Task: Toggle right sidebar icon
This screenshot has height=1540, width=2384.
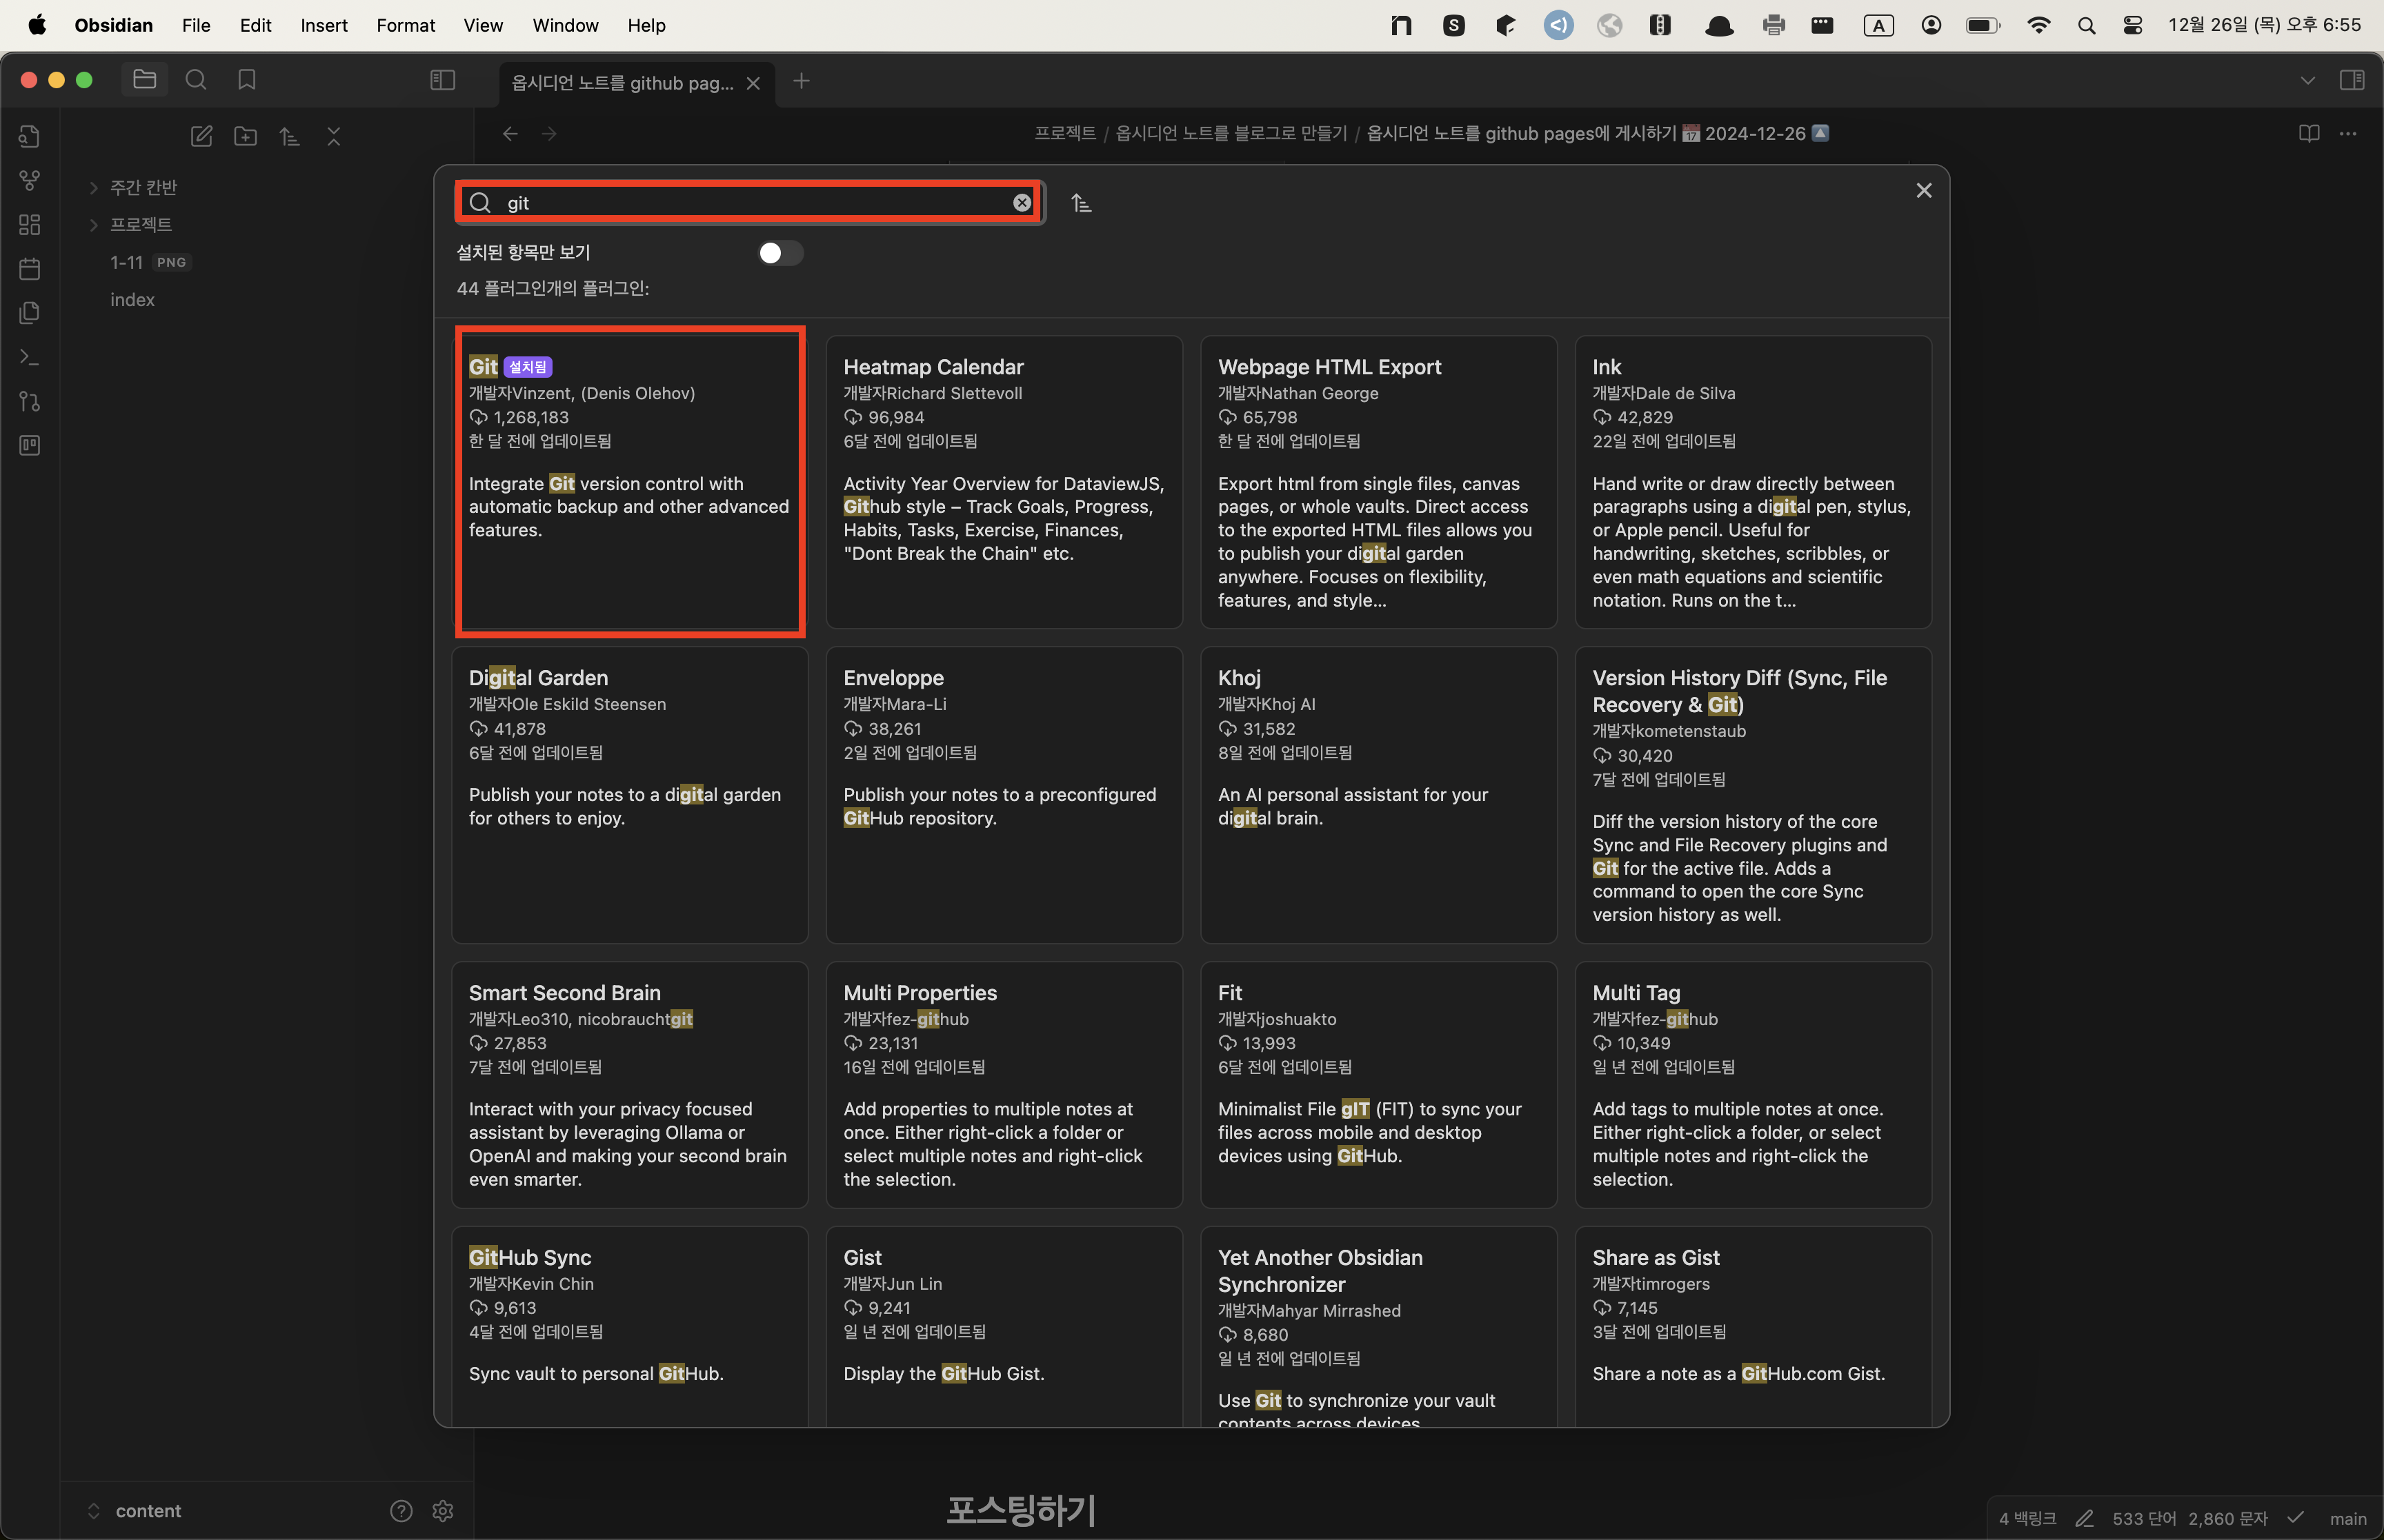Action: pyautogui.click(x=2353, y=80)
